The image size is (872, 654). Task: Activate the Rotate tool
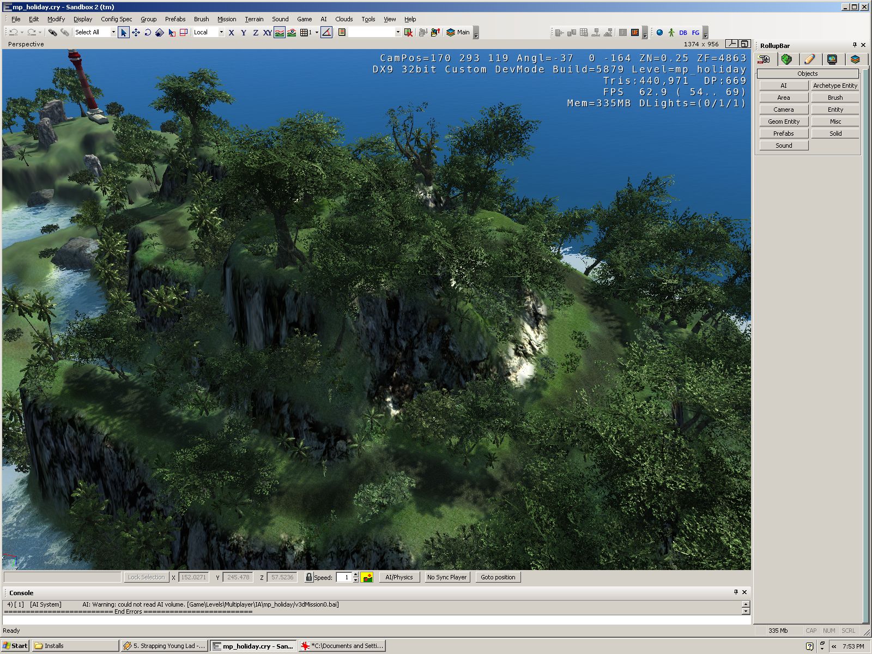point(148,32)
